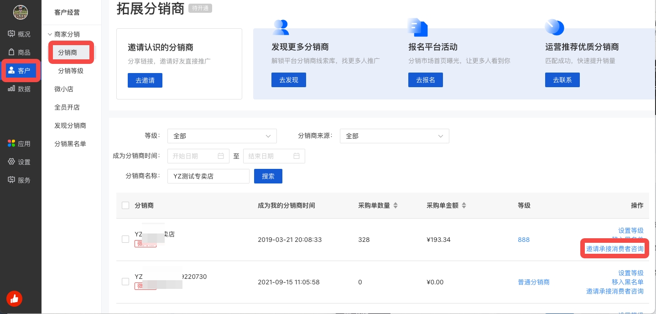656x314 pixels.
Task: Click the 888 level link
Action: 524,240
